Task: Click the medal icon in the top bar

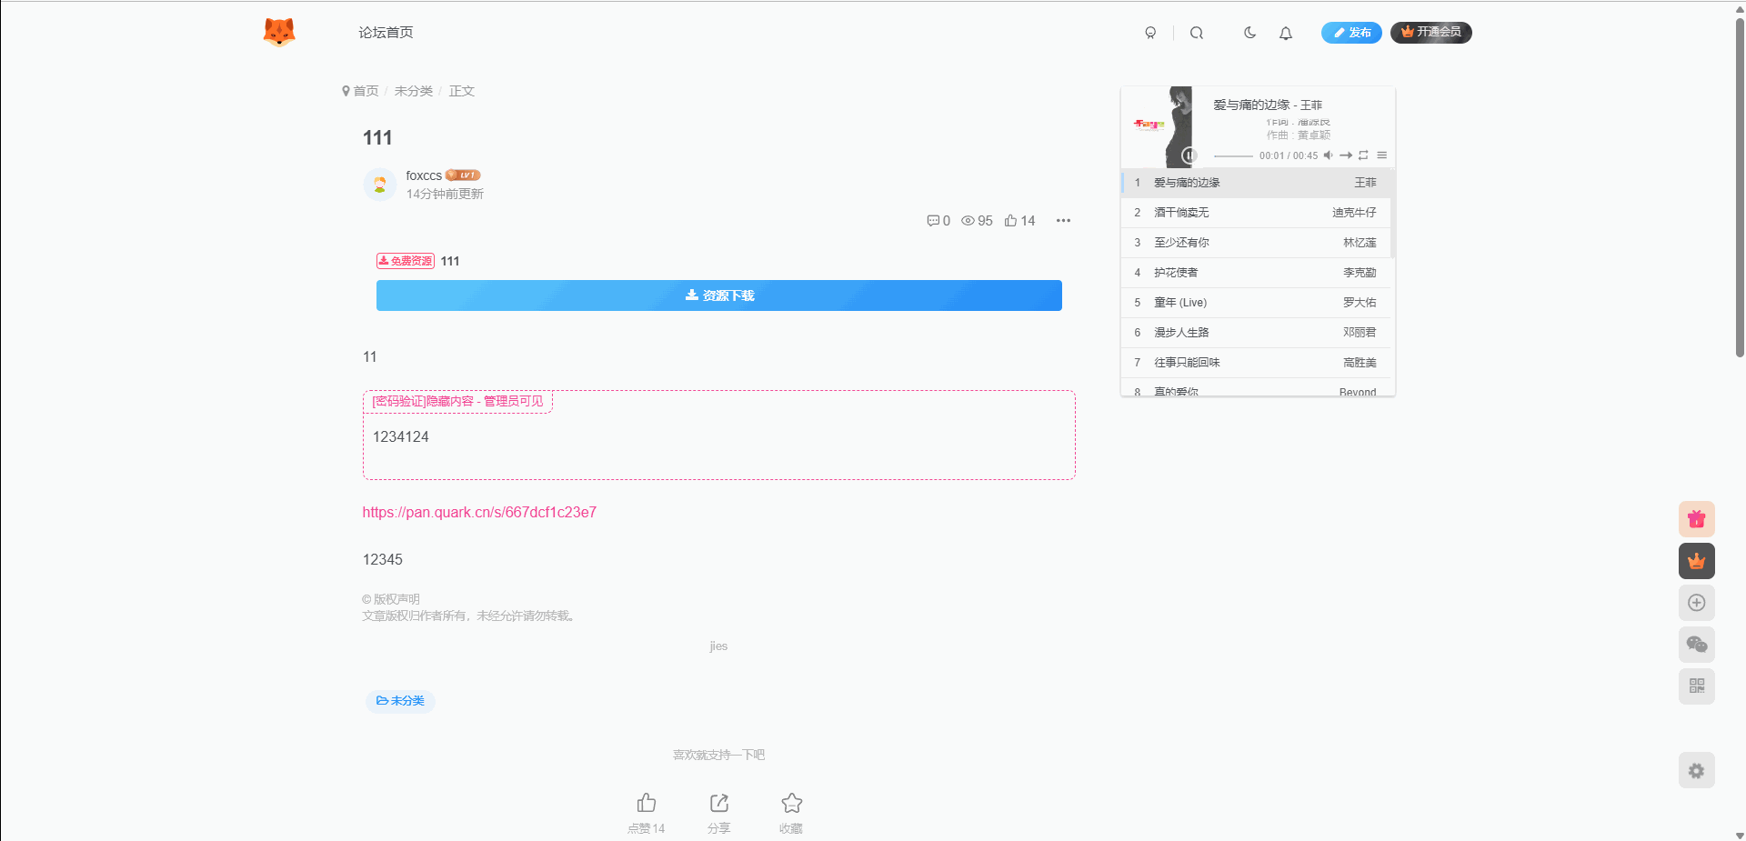Action: pos(1150,33)
